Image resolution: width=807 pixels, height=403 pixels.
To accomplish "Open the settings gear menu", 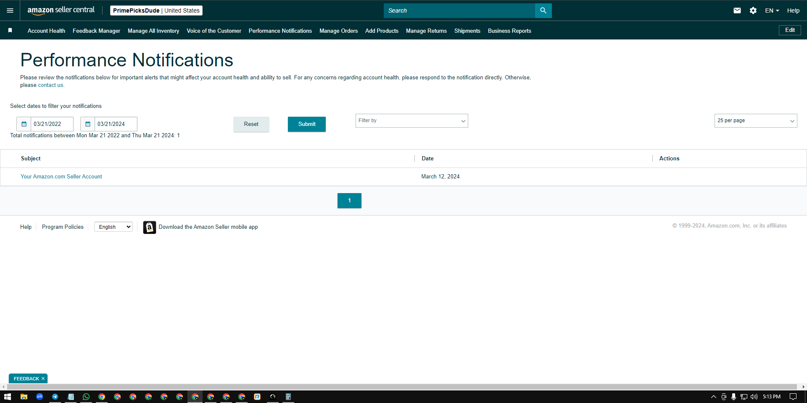I will click(753, 10).
